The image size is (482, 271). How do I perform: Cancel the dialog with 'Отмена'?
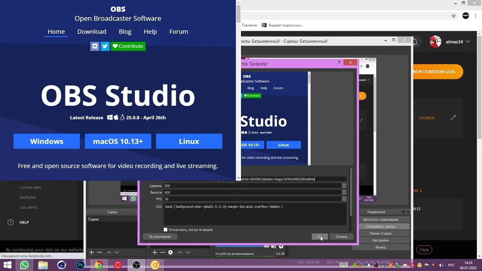(341, 237)
